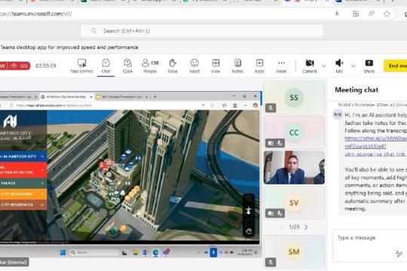Image resolution: width=407 pixels, height=271 pixels.
Task: Switch to Al Habtoor City map tab
Action: coord(66,96)
